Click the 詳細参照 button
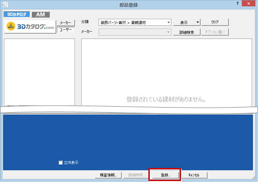The height and width of the screenshot is (182, 258). tap(137, 175)
